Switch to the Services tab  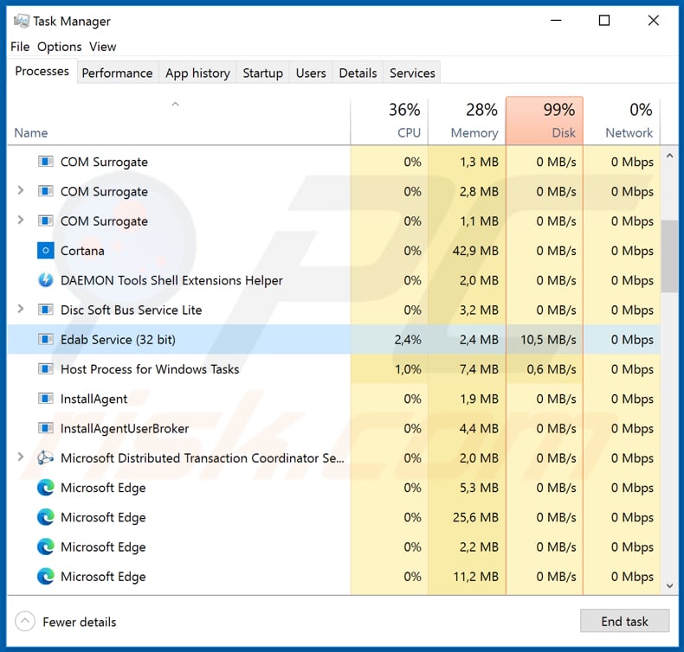[412, 73]
